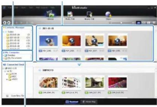
Task: Click the upper pane vertical scrollbar
Action: (156, 43)
